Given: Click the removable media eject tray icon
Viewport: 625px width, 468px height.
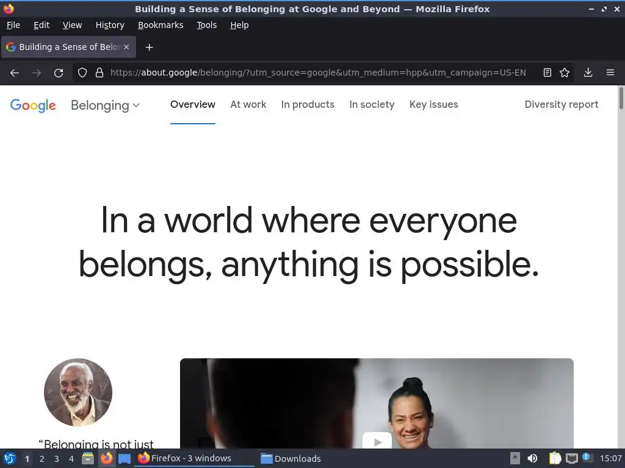Looking at the screenshot, I should tap(515, 458).
